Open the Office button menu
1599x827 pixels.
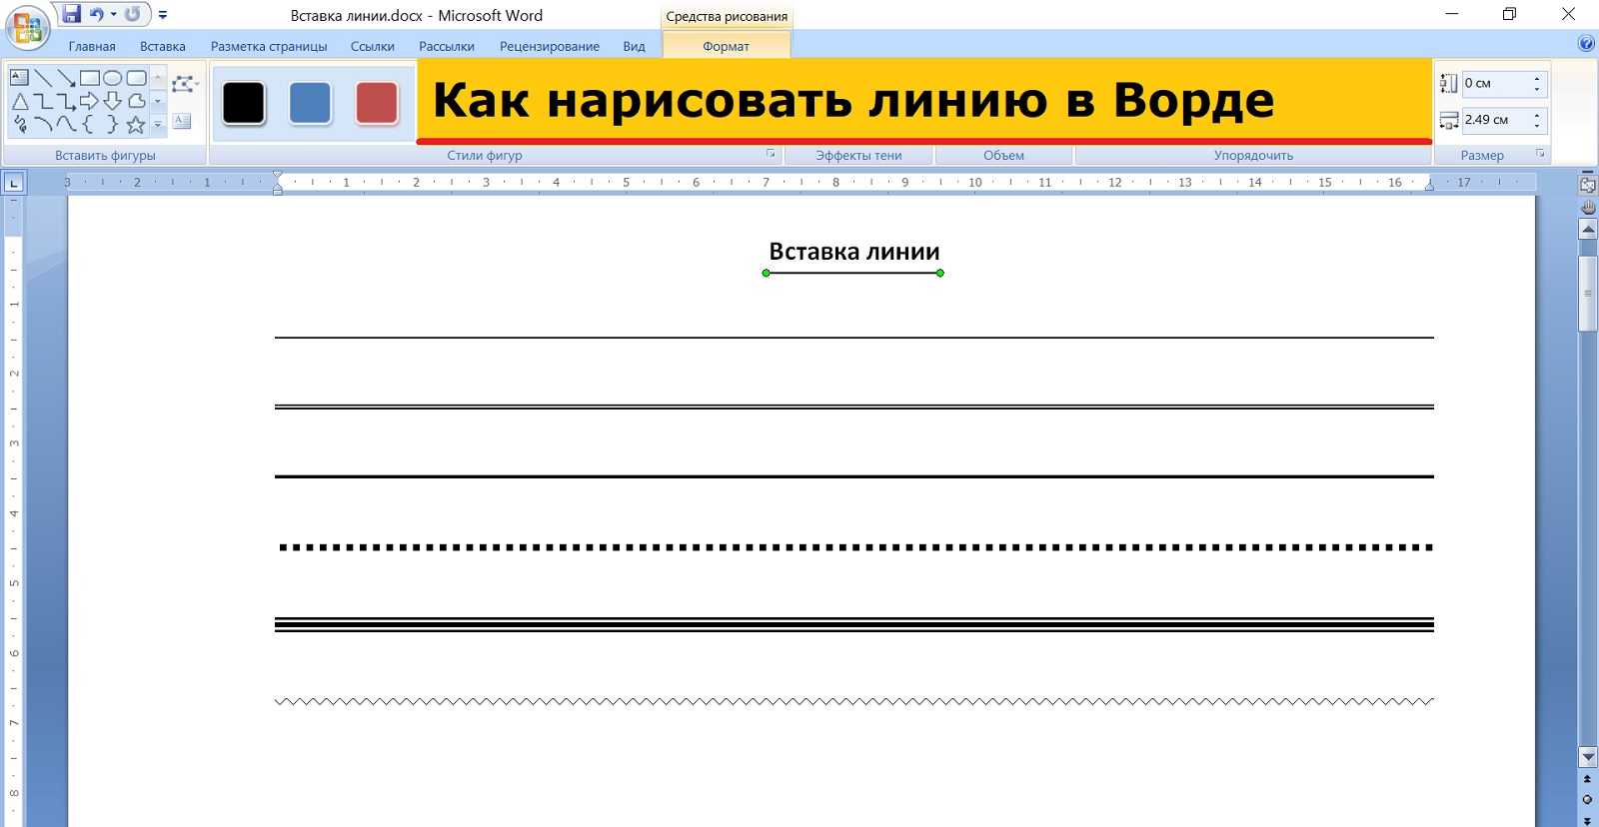point(27,27)
